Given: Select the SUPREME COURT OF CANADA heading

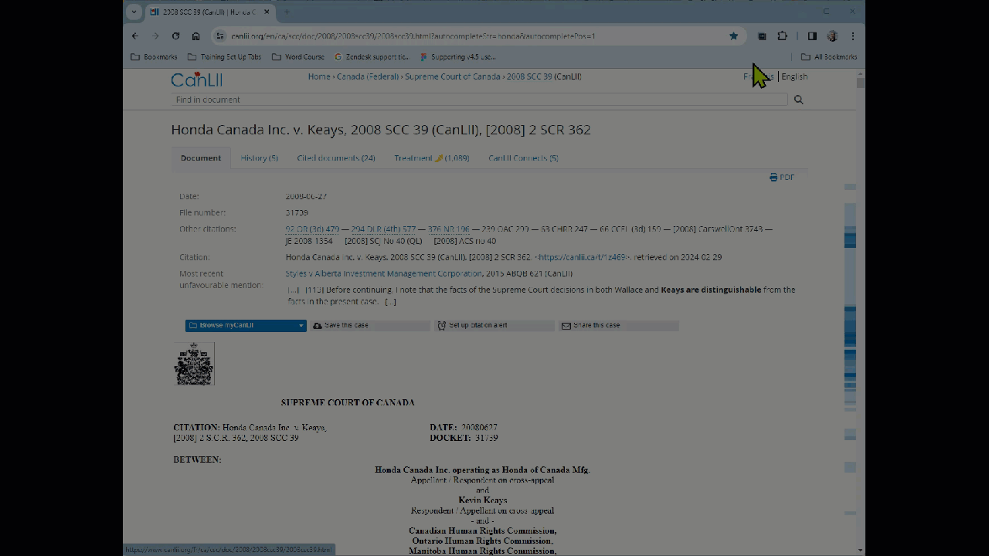Looking at the screenshot, I should click(348, 402).
